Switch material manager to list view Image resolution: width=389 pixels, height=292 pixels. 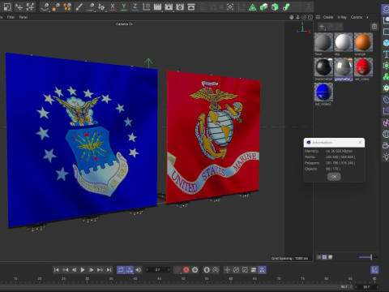coord(318,257)
